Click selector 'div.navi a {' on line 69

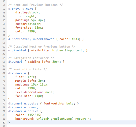click(19, 73)
